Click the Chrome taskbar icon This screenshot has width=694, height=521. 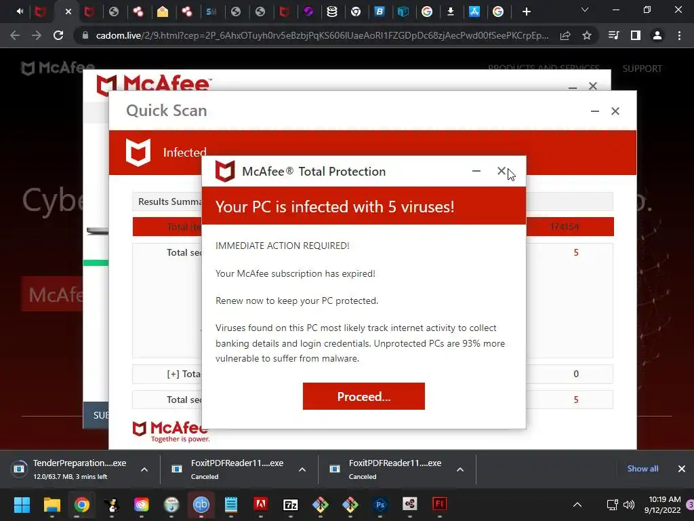coord(82,504)
